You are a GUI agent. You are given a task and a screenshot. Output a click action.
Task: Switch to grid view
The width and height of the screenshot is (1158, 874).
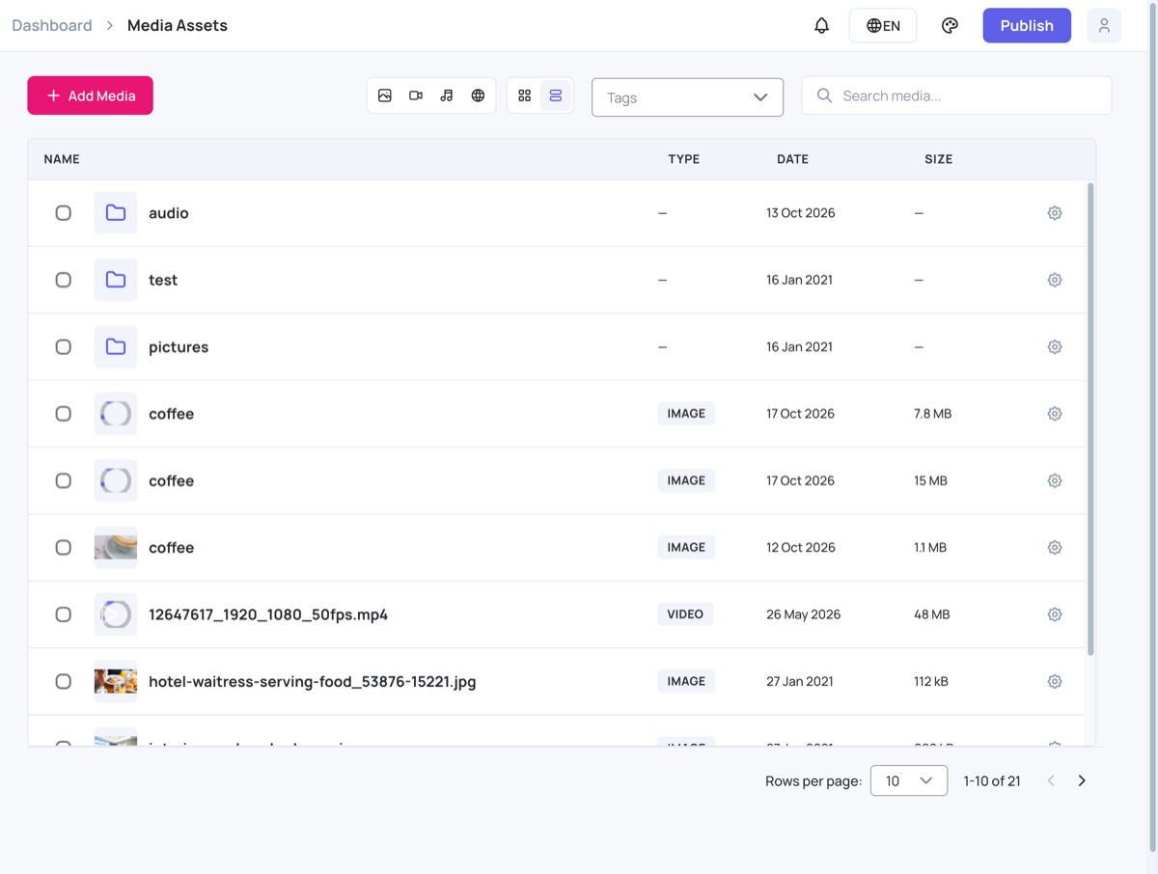[x=525, y=96]
